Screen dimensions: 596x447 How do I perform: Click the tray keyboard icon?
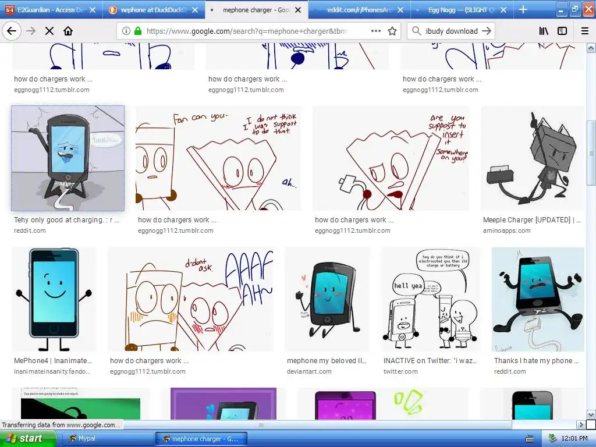[x=530, y=439]
